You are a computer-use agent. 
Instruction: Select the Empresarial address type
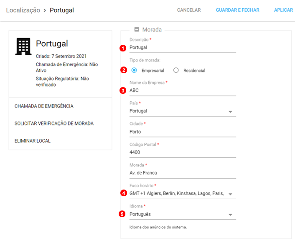[134, 70]
